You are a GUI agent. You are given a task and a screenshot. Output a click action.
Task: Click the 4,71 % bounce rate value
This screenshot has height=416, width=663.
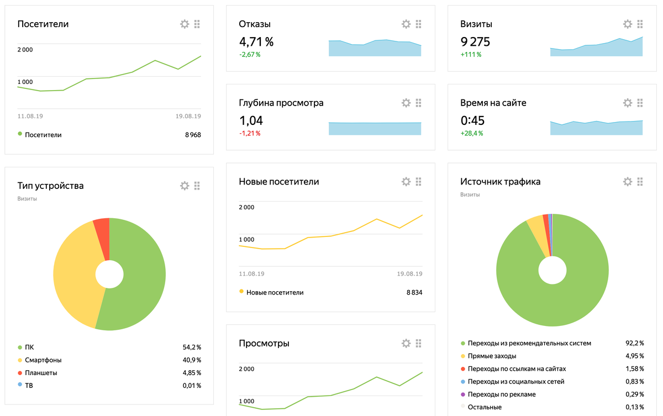(256, 42)
